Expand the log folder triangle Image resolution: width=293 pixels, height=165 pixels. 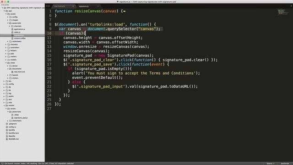4,93
